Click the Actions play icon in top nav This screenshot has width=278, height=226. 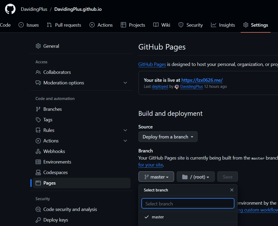click(92, 25)
